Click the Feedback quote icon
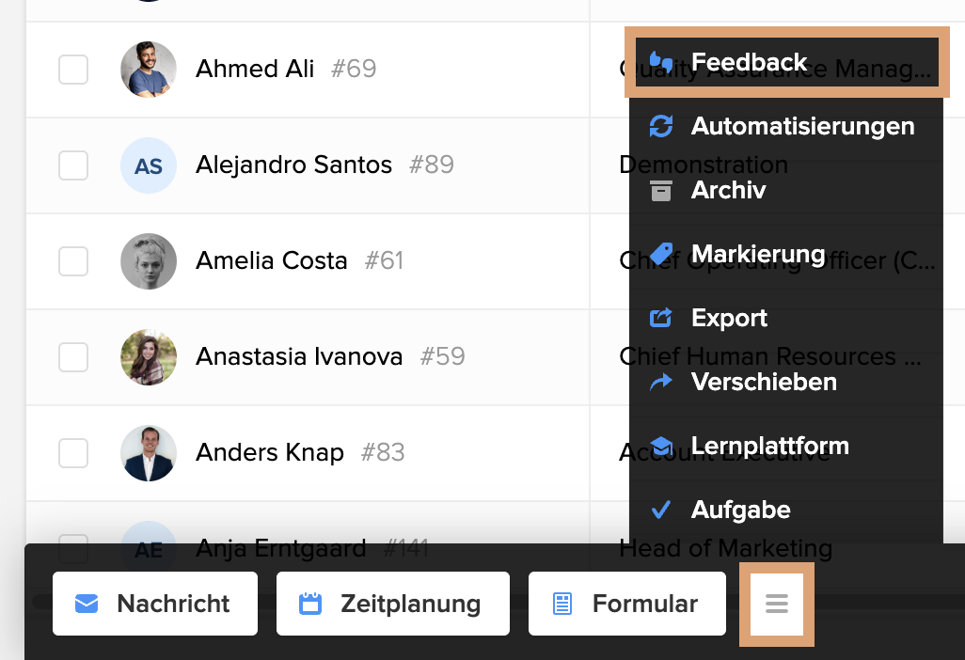The height and width of the screenshot is (660, 965). coord(661,62)
